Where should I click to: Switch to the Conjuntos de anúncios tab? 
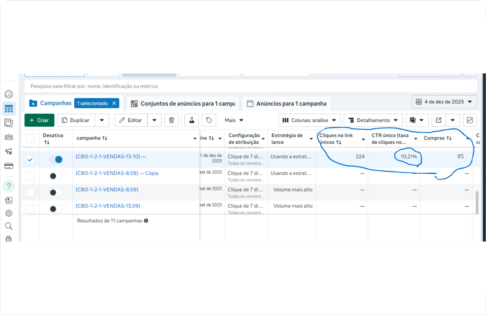point(183,104)
